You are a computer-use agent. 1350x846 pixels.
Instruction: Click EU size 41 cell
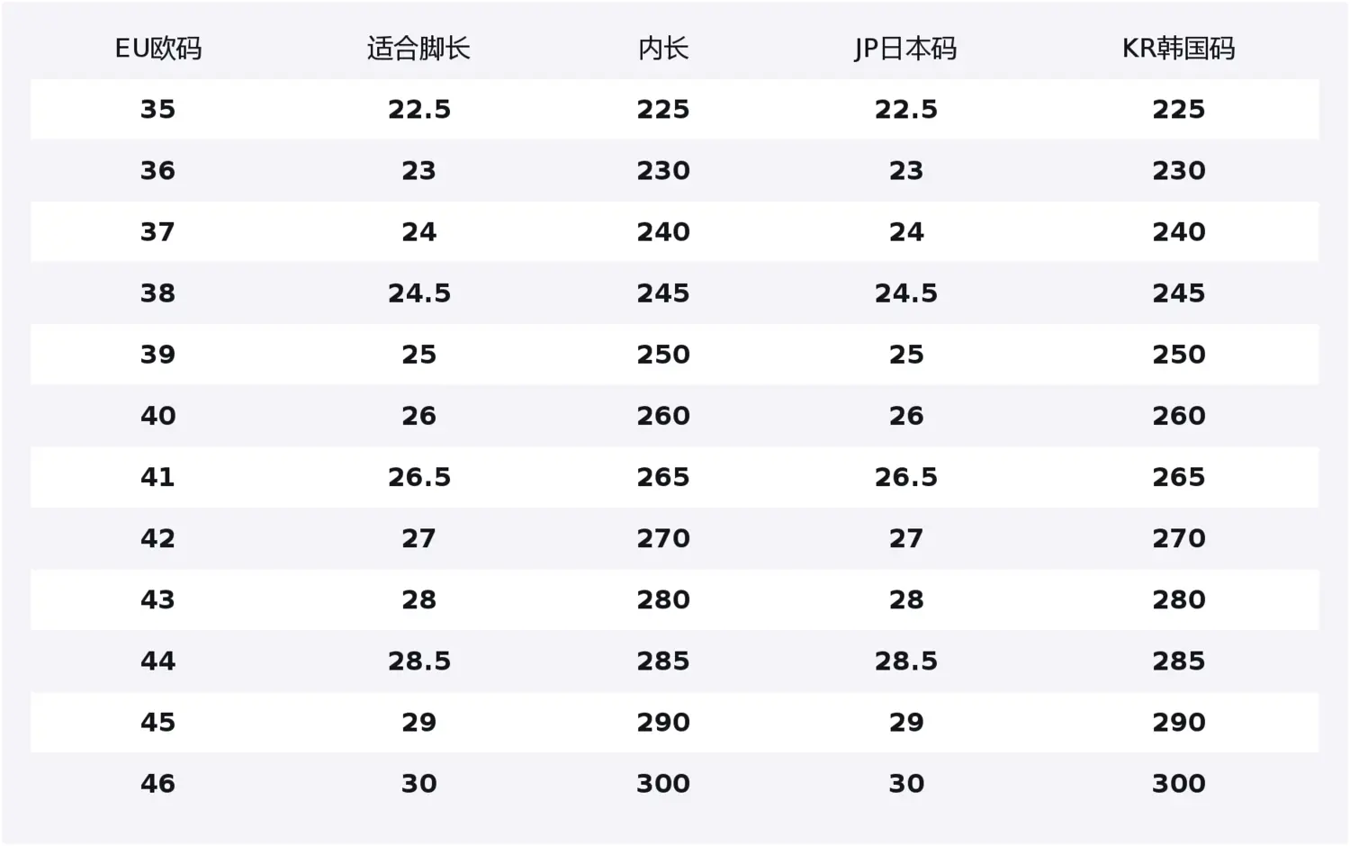[x=158, y=477]
